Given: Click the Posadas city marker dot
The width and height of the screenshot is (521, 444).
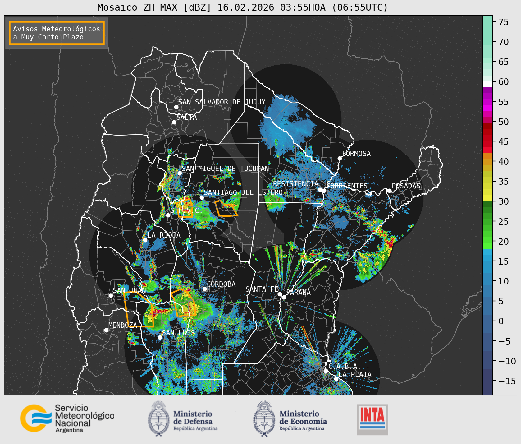Looking at the screenshot, I should pyautogui.click(x=389, y=191).
